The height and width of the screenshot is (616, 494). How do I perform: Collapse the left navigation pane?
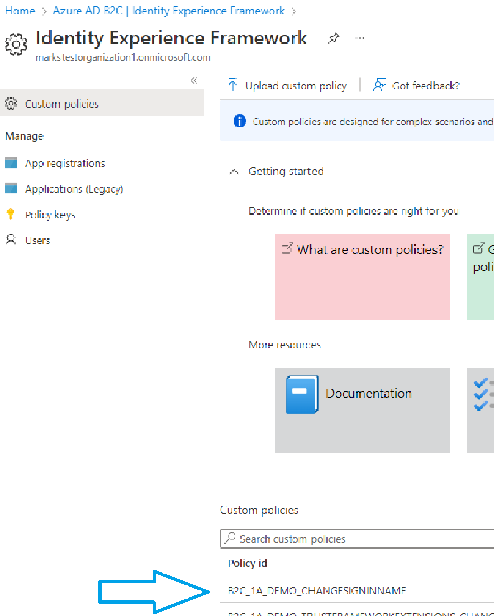[194, 81]
